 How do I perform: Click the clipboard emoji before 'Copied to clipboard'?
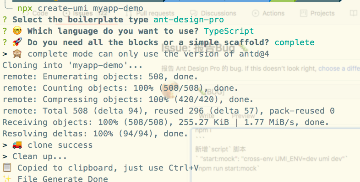tap(7, 167)
